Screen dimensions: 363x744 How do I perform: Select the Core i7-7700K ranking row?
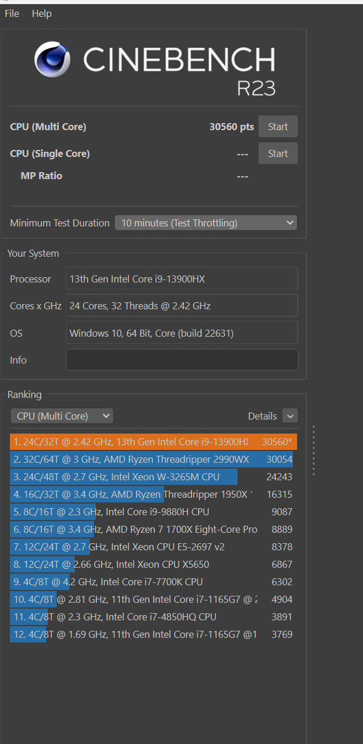[152, 582]
